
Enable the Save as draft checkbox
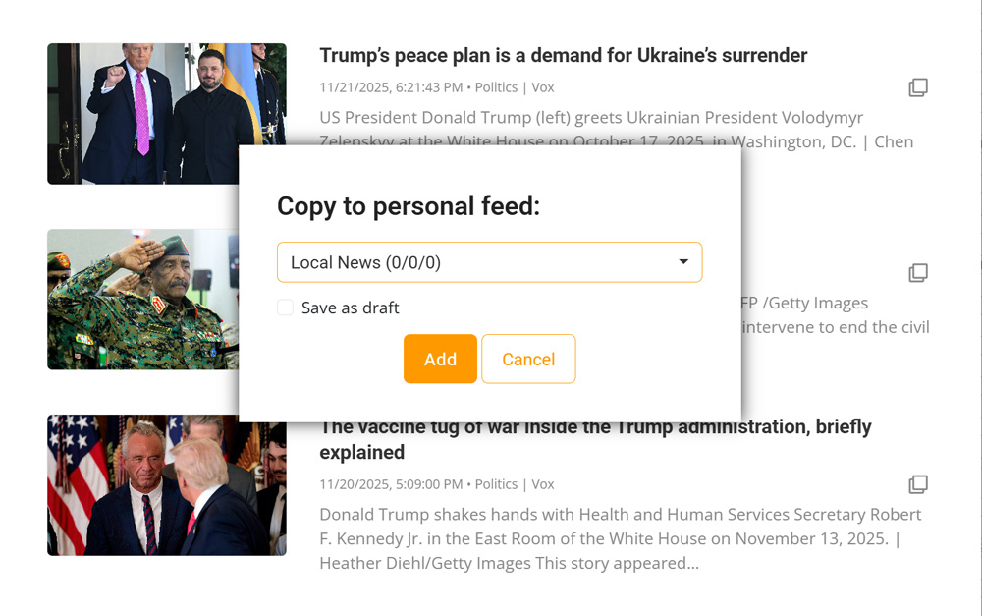(x=285, y=308)
